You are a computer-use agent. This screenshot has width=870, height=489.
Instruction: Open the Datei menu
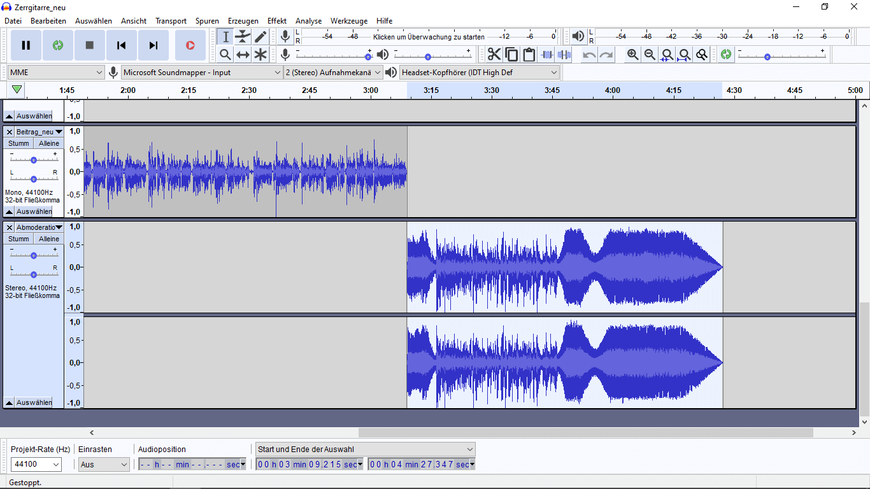[13, 21]
